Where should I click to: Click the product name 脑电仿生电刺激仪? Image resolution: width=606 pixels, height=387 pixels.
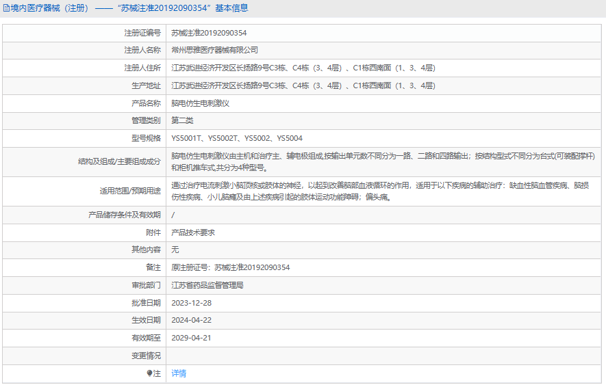200,103
